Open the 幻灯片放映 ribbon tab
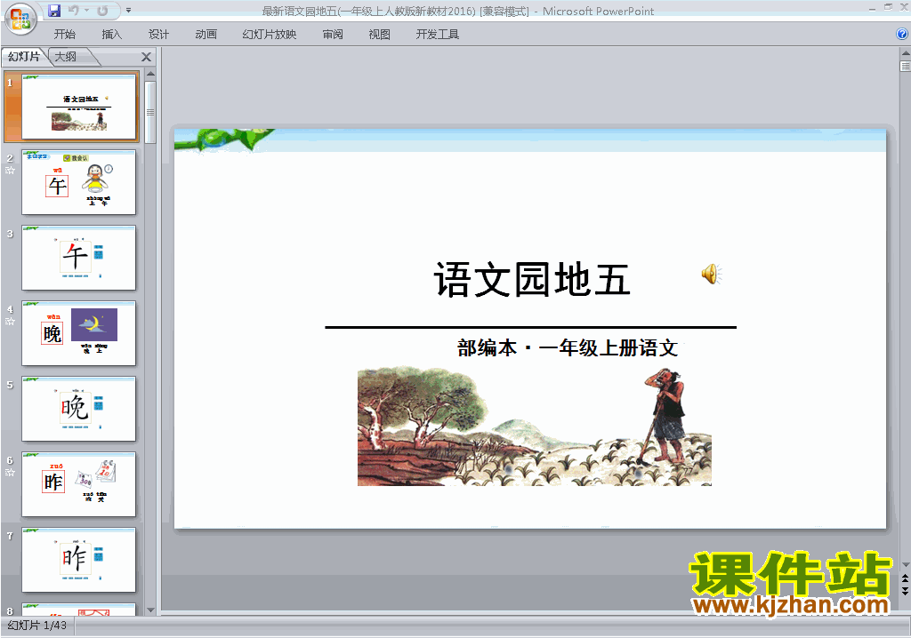Screen dimensions: 911x638 269,35
